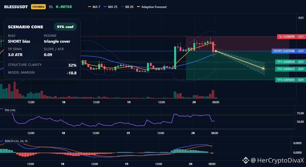
Task: Click the FUTURES badge
Action: 38,7
